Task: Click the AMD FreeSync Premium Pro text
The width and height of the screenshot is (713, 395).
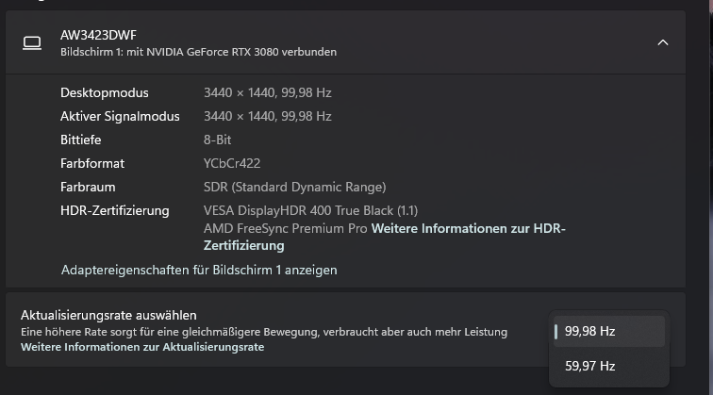Action: (285, 228)
